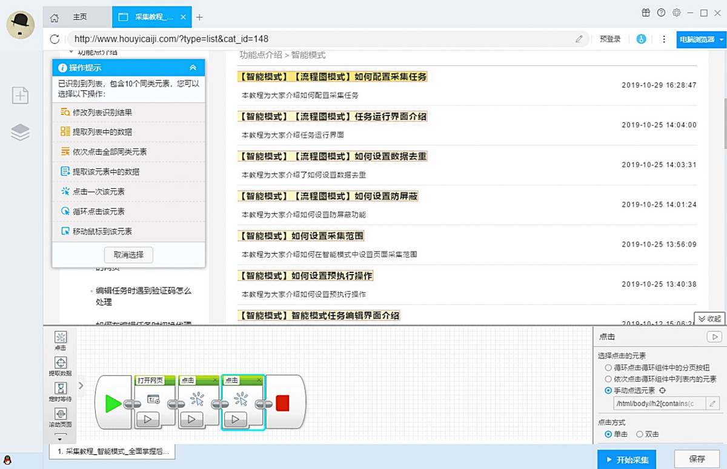Open the layers stack icon in sidebar
The height and width of the screenshot is (469, 727).
[x=21, y=132]
